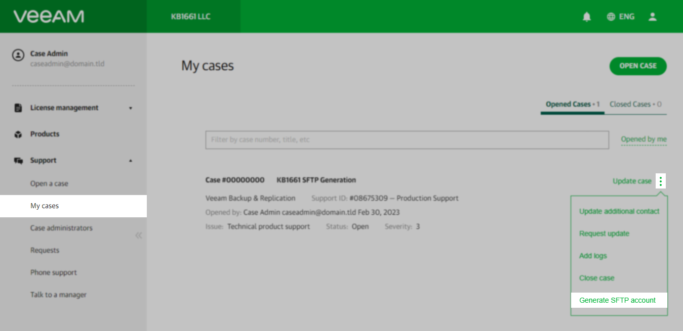The height and width of the screenshot is (331, 683).
Task: Switch to the Opened Cases tab
Action: (573, 104)
